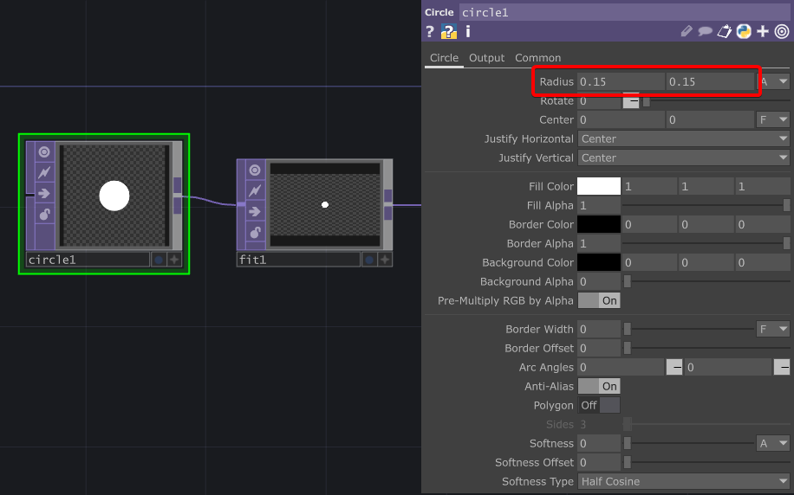The height and width of the screenshot is (495, 794).
Task: Open Center unit dropdown showing F
Action: pyautogui.click(x=773, y=119)
